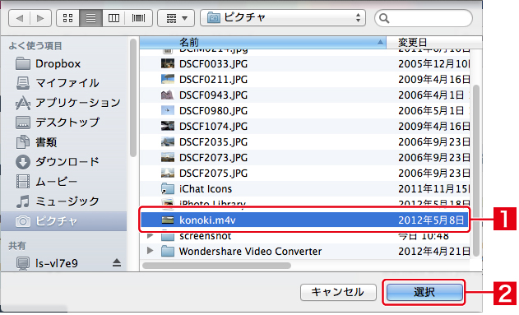
Task: Click the キャンセル button
Action: point(338,292)
